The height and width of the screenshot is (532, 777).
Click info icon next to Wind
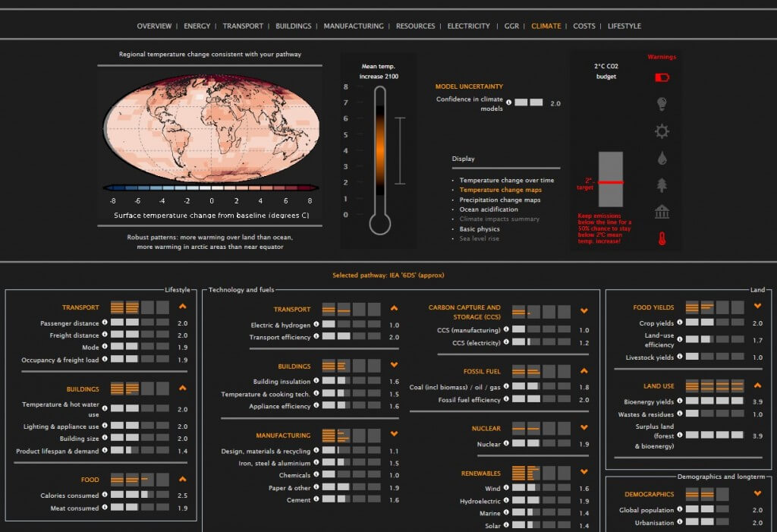[507, 489]
